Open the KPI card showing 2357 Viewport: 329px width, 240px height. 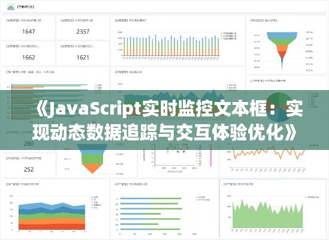[x=83, y=28]
